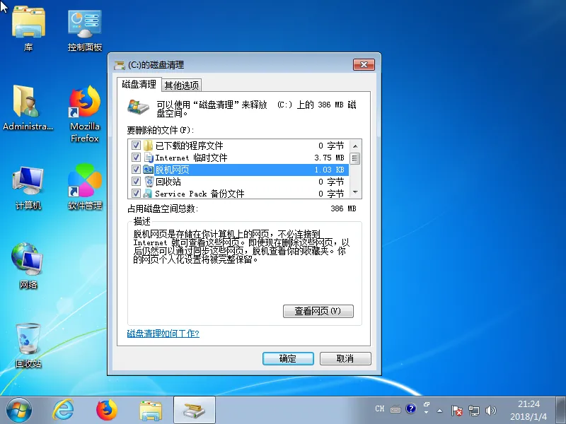
Task: Open the Action Center flag icon
Action: 456,411
